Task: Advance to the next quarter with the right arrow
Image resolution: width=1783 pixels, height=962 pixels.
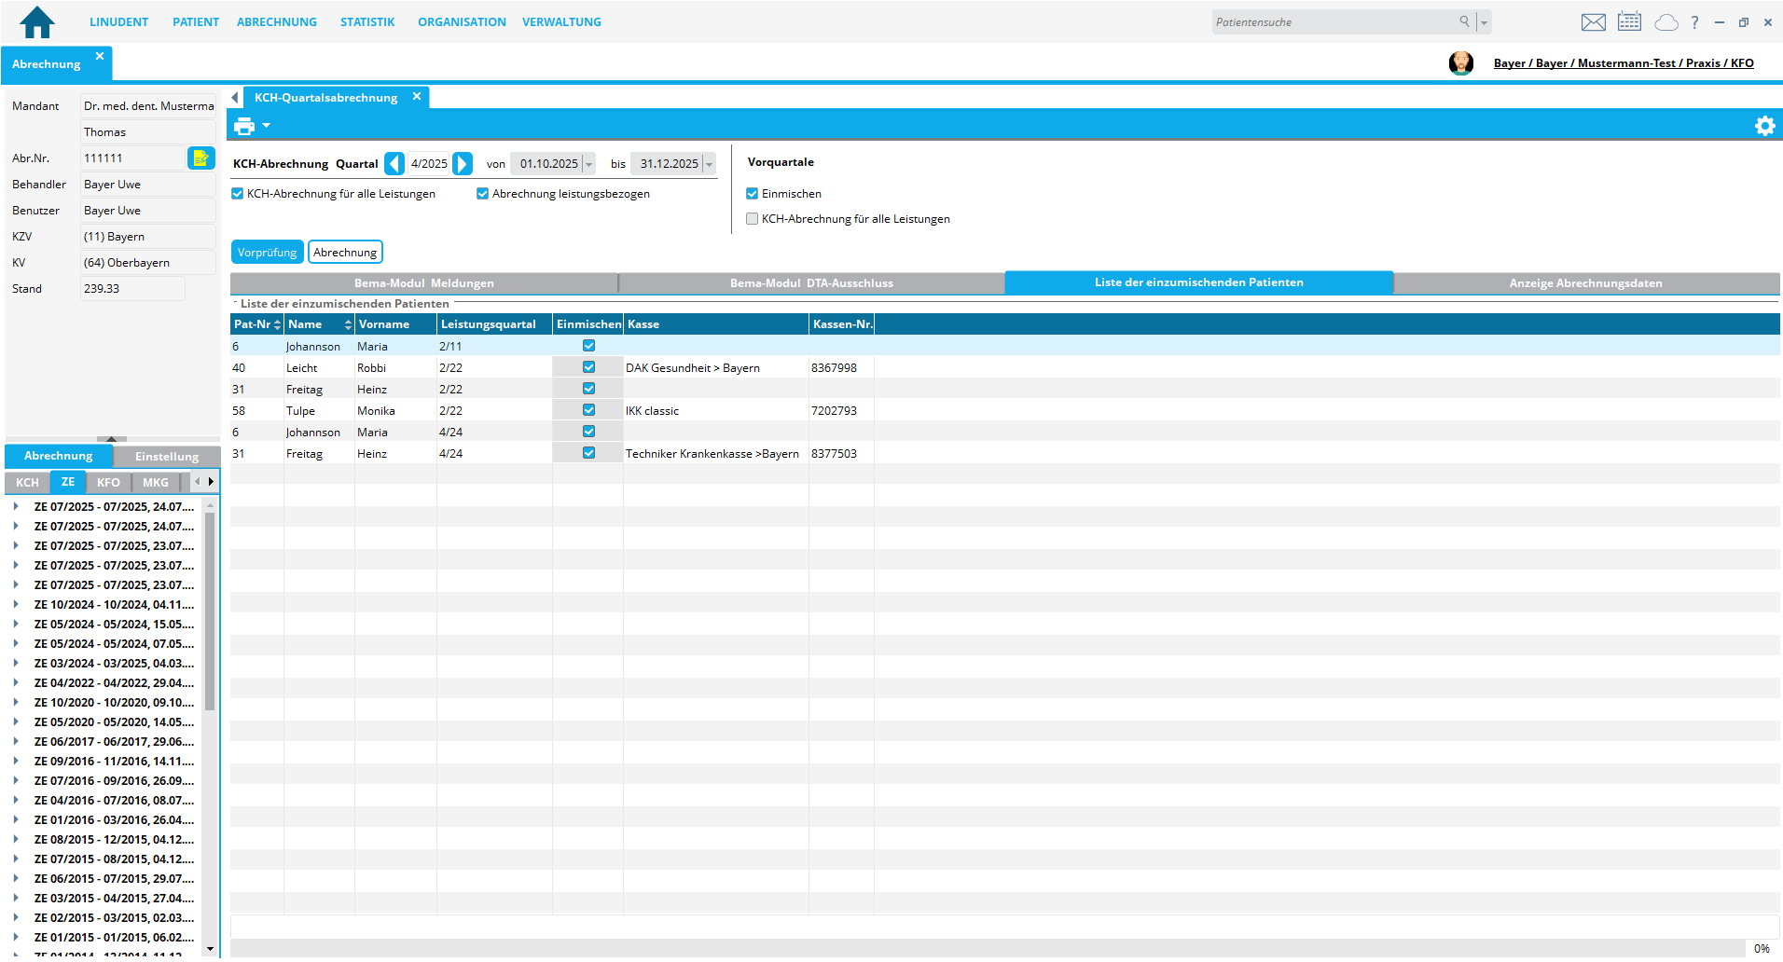Action: pyautogui.click(x=463, y=164)
